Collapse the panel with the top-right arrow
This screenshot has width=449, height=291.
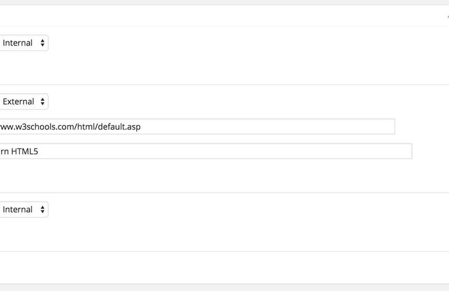click(447, 16)
